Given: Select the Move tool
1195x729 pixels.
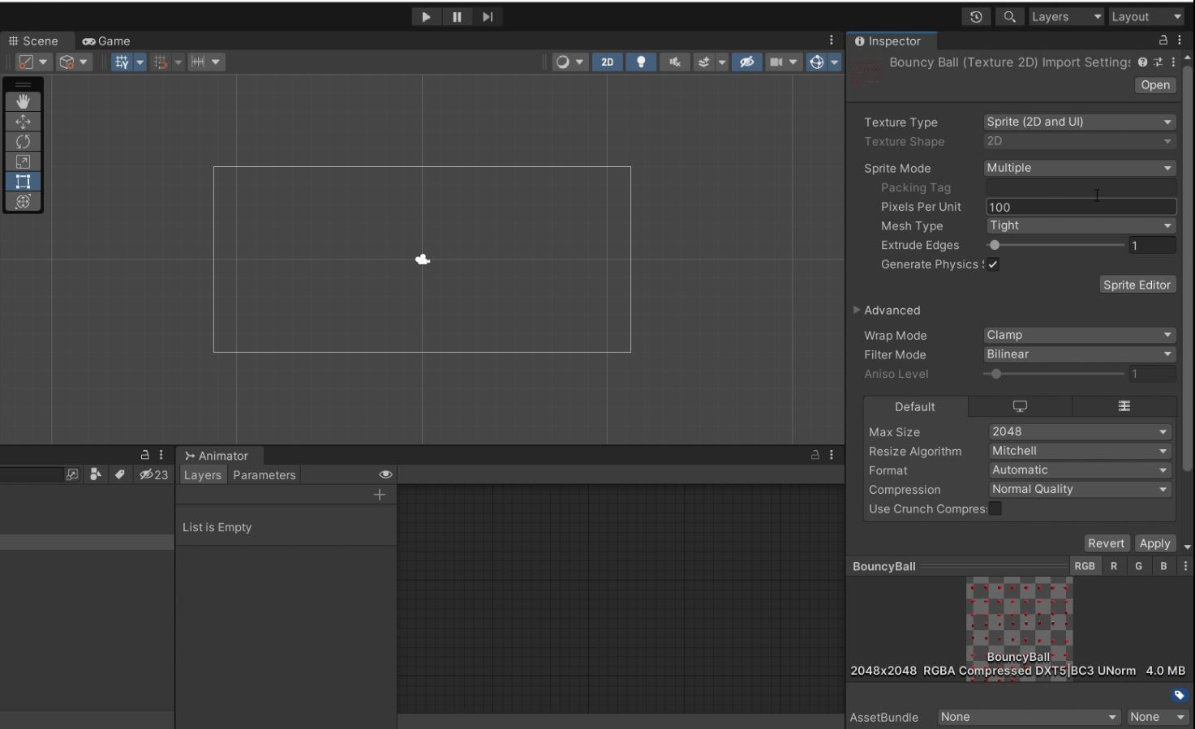Looking at the screenshot, I should pos(23,122).
